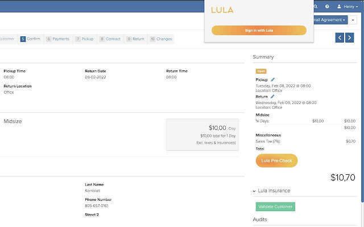Click the Summary panel heading
The width and height of the screenshot is (364, 227).
point(263,57)
